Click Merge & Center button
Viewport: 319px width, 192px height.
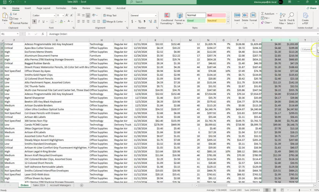[113, 21]
